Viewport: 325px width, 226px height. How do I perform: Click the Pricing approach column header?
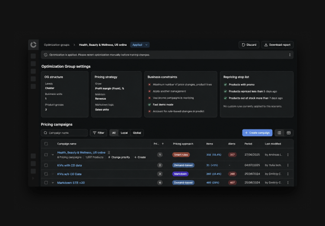[183, 144]
